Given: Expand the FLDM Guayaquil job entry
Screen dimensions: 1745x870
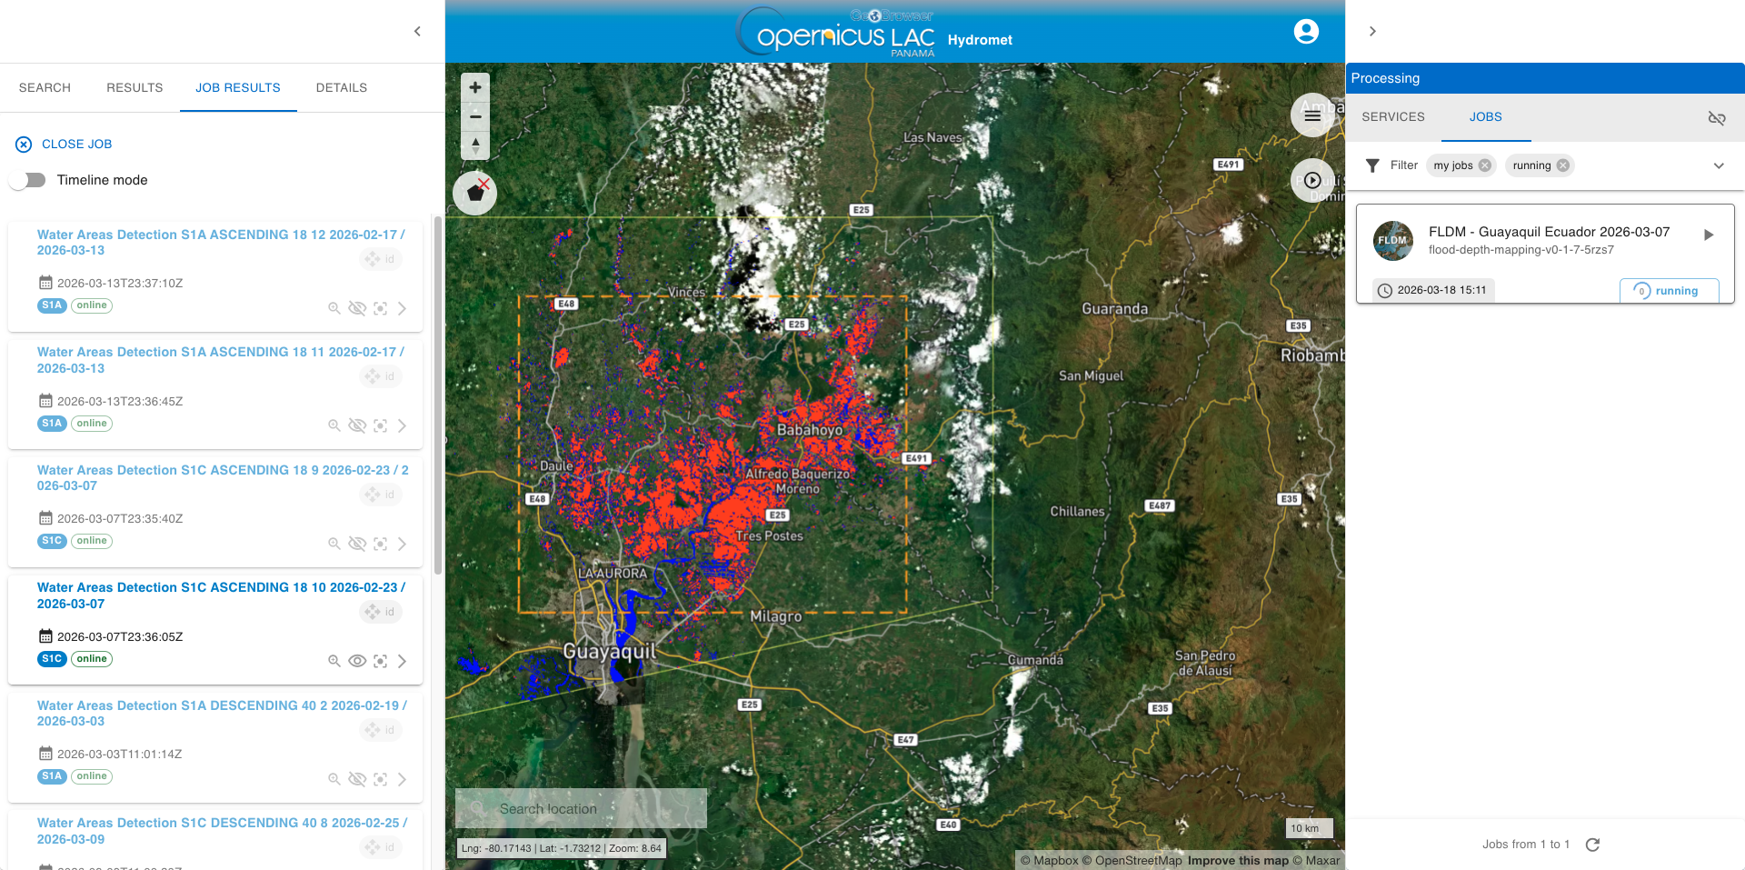Looking at the screenshot, I should [x=1708, y=235].
